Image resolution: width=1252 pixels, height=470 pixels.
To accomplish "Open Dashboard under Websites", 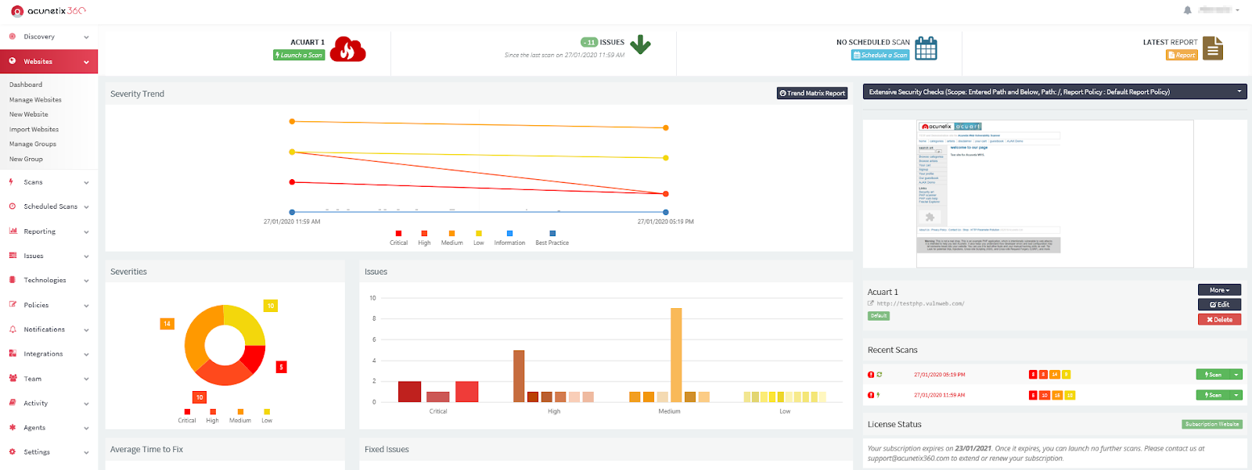I will [26, 84].
